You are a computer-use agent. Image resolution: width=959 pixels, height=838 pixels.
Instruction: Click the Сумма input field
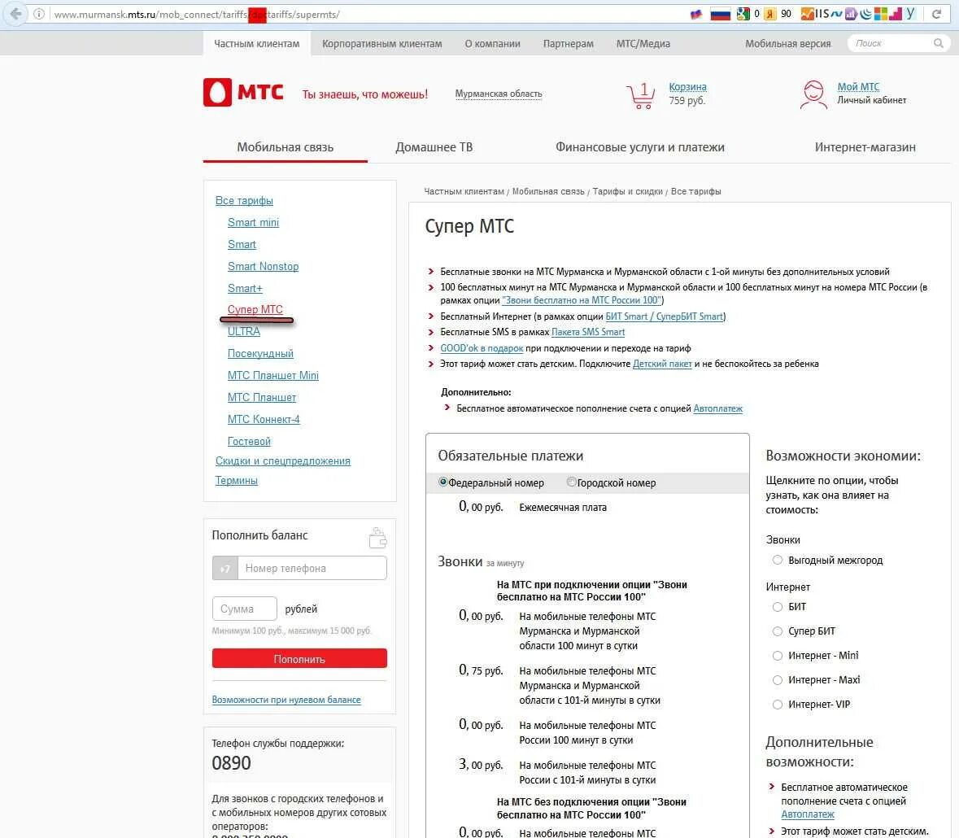[x=245, y=609]
